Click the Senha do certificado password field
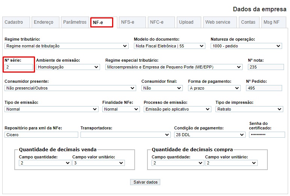290x196 pixels. [267, 135]
